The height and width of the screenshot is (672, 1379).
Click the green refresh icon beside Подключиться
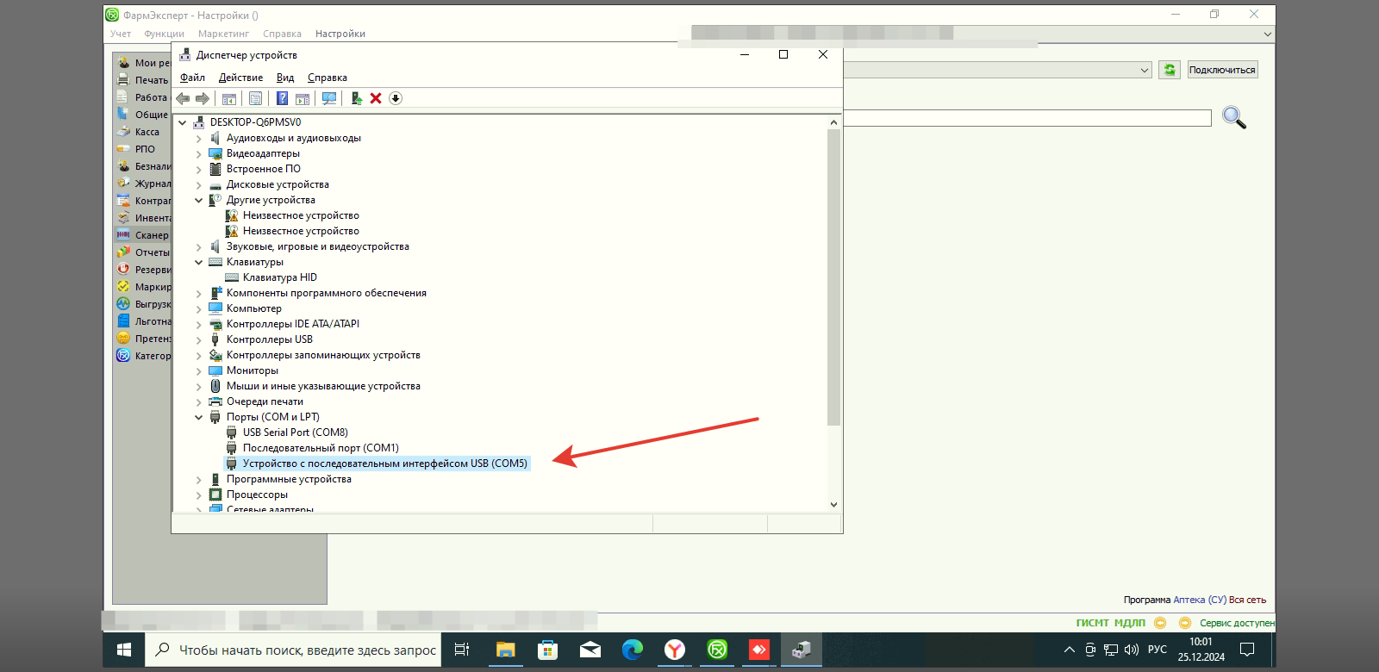click(1170, 70)
